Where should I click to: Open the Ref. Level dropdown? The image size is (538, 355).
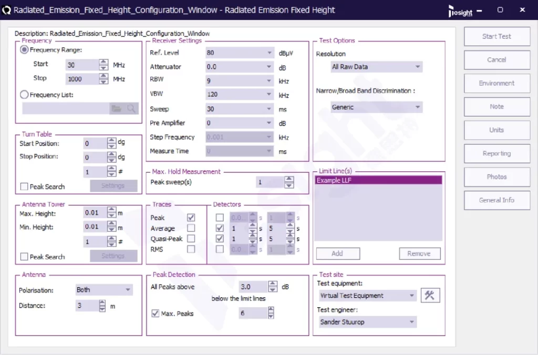[240, 53]
